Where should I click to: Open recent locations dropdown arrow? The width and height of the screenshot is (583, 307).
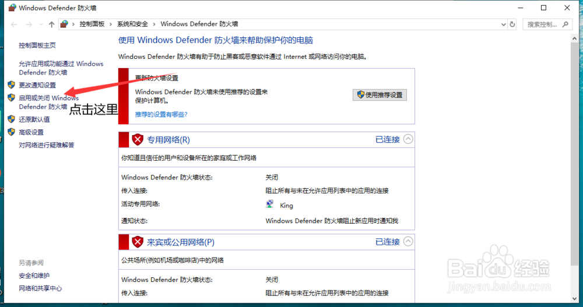pos(41,24)
